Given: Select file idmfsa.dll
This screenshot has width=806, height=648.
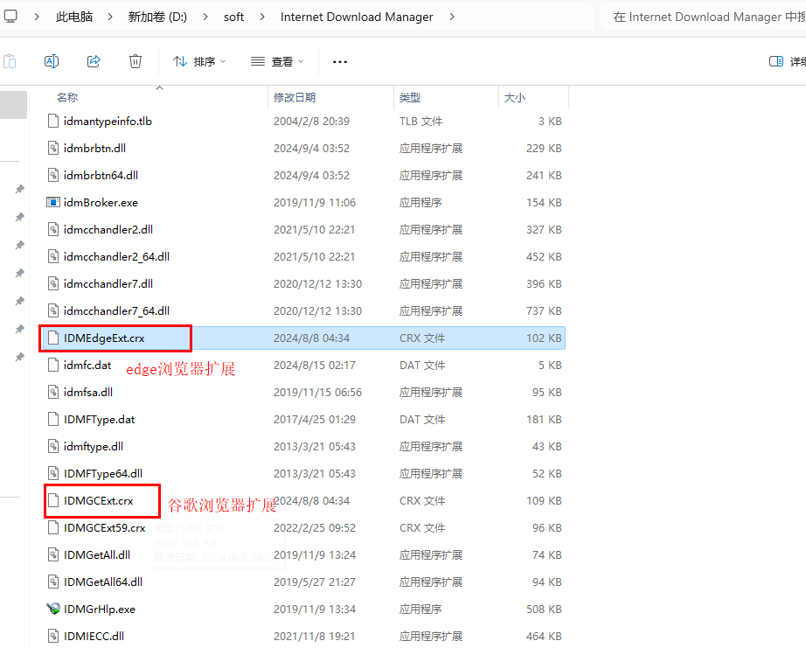Looking at the screenshot, I should tap(88, 393).
